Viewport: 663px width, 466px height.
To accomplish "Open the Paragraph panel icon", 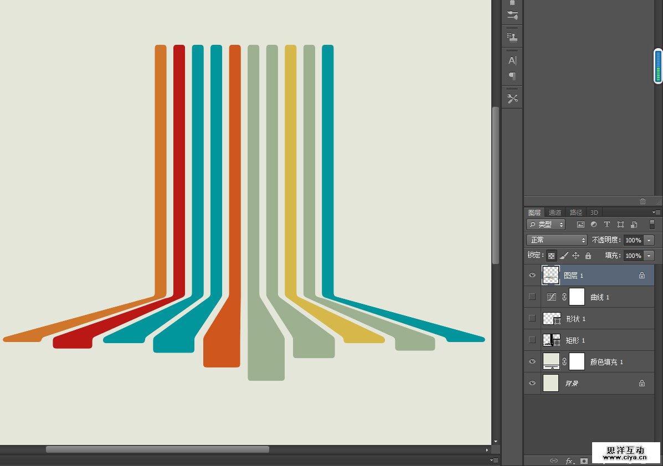I will (x=512, y=76).
